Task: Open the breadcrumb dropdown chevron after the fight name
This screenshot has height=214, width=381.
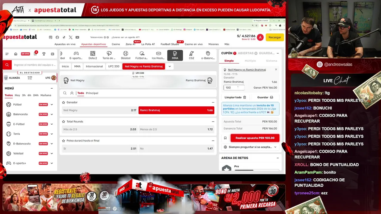Action: click(x=170, y=67)
